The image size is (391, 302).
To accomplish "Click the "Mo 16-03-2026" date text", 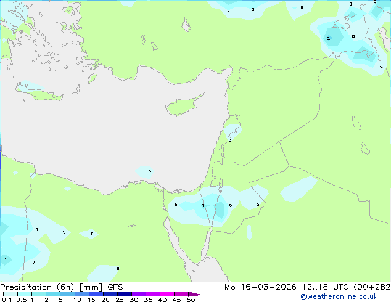I will (x=260, y=287).
